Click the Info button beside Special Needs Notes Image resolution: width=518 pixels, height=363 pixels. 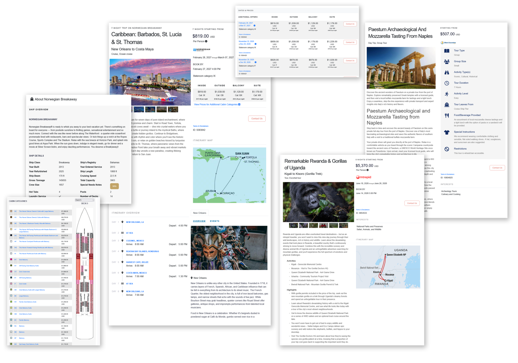click(x=114, y=186)
